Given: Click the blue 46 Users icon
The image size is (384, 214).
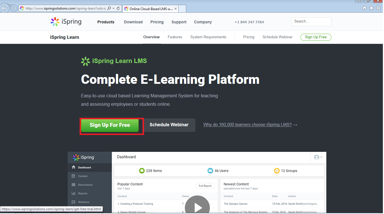Looking at the screenshot, I should [x=210, y=171].
